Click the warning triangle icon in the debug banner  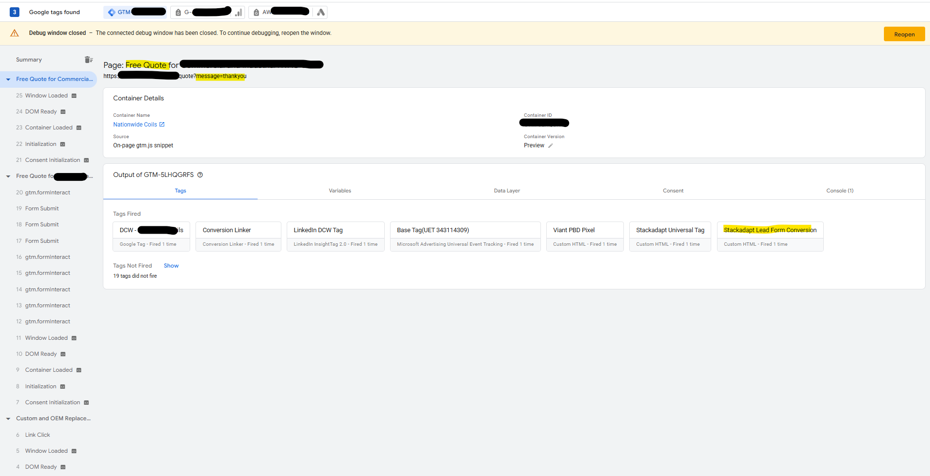pos(15,33)
